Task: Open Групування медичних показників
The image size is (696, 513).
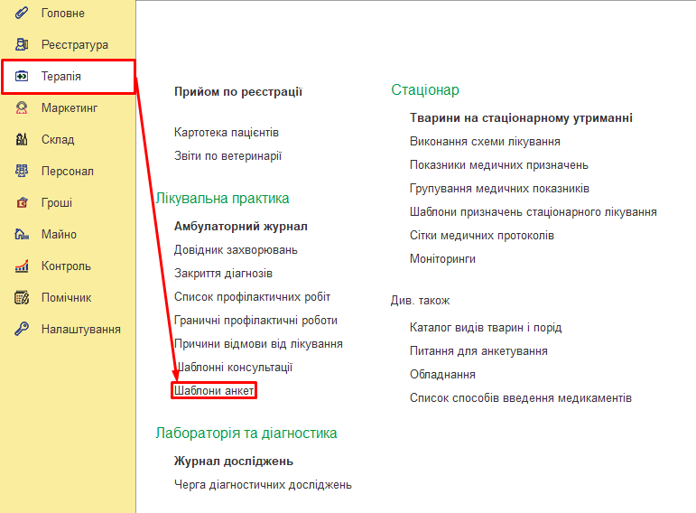Action: (x=499, y=189)
